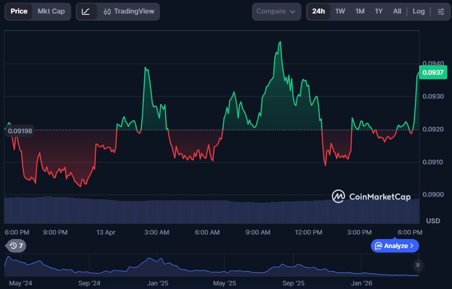Select the 1Y time range
The image size is (452, 289).
pyautogui.click(x=379, y=11)
